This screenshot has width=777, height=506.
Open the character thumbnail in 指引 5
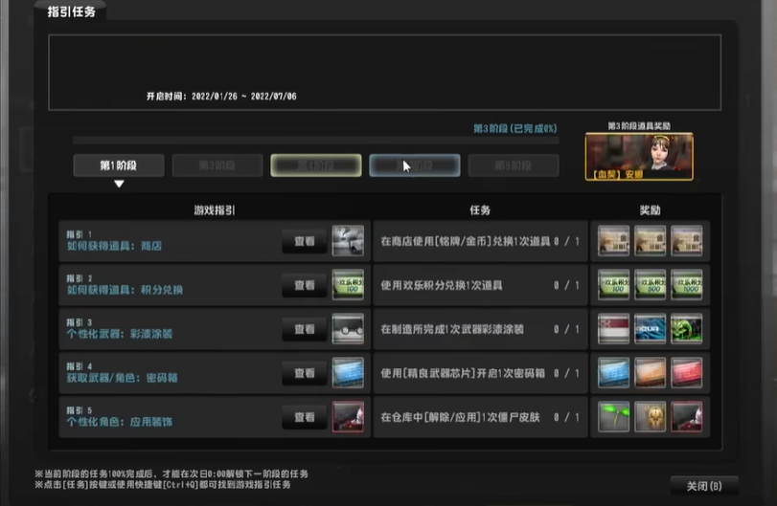point(348,417)
